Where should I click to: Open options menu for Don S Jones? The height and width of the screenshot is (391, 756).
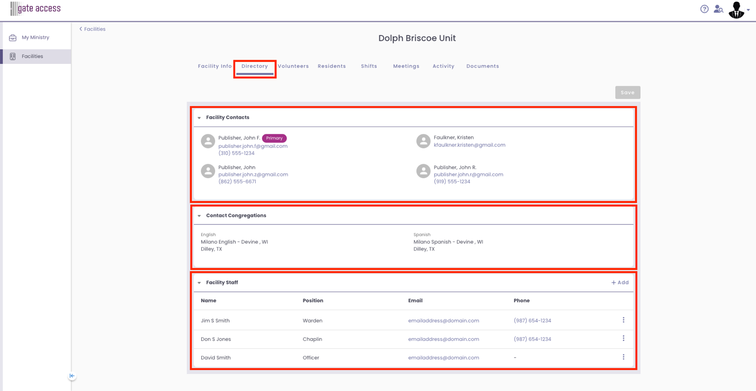pos(623,339)
